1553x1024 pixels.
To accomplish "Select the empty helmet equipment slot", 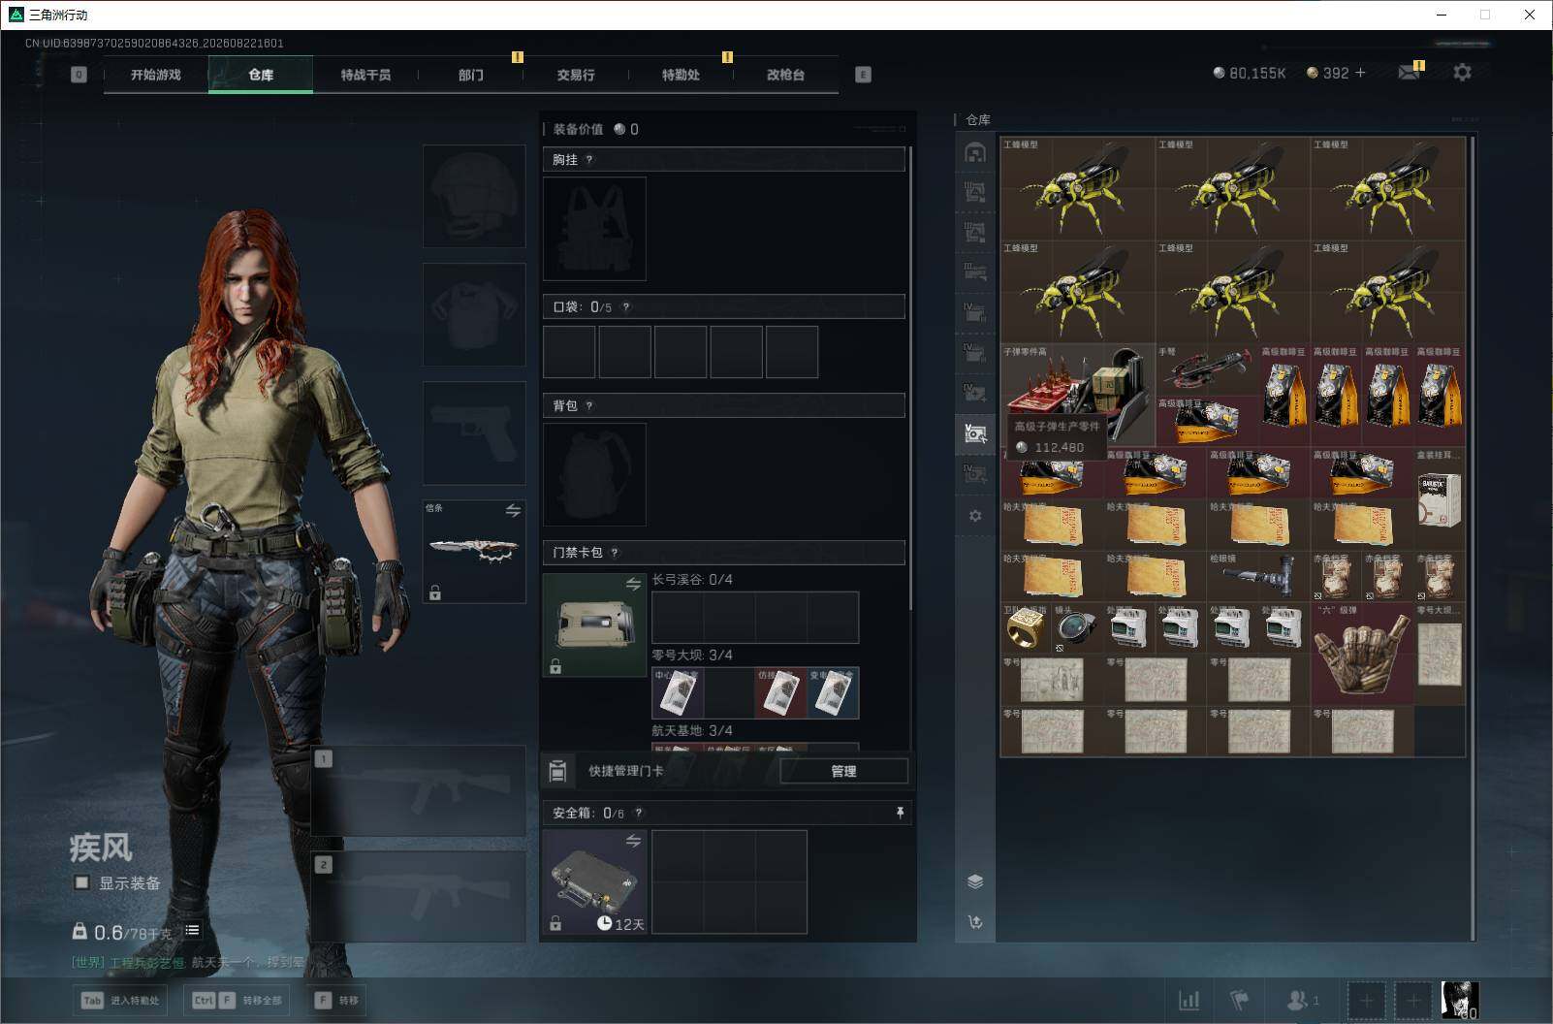I will pos(474,196).
